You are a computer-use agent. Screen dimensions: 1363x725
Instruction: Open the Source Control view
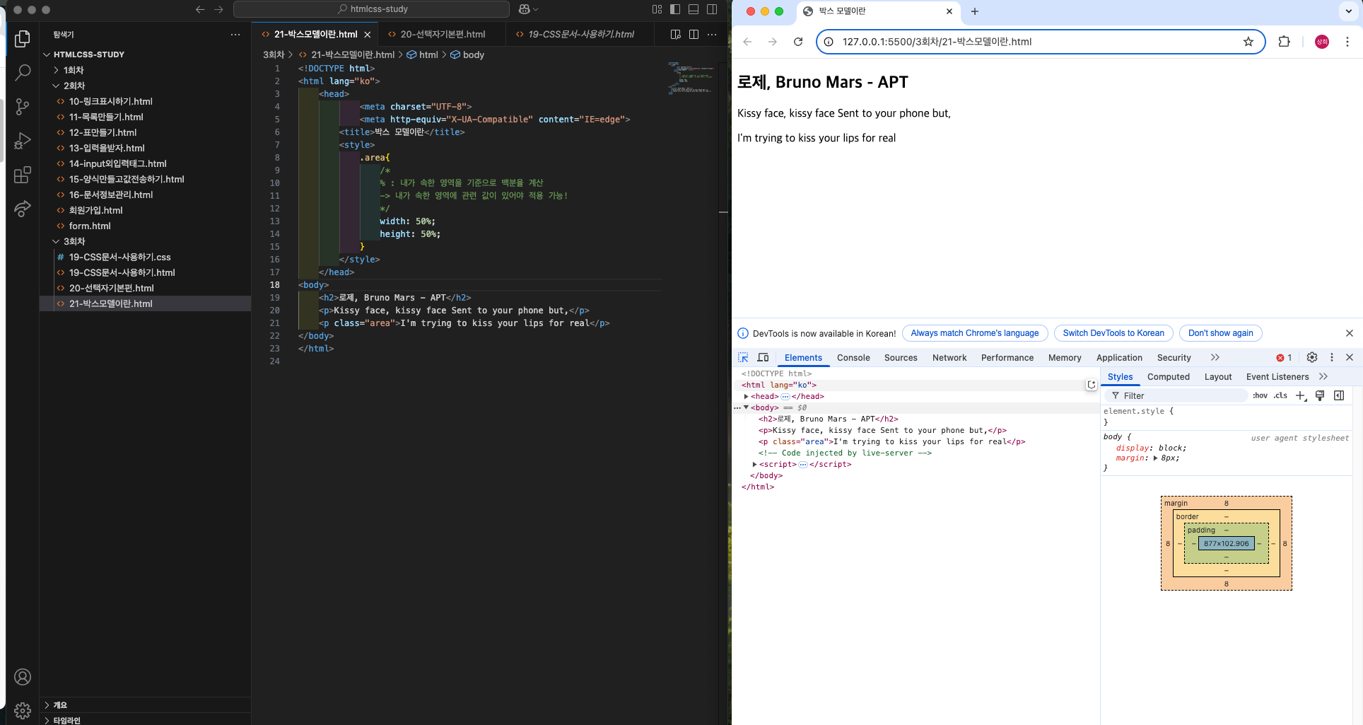coord(23,107)
